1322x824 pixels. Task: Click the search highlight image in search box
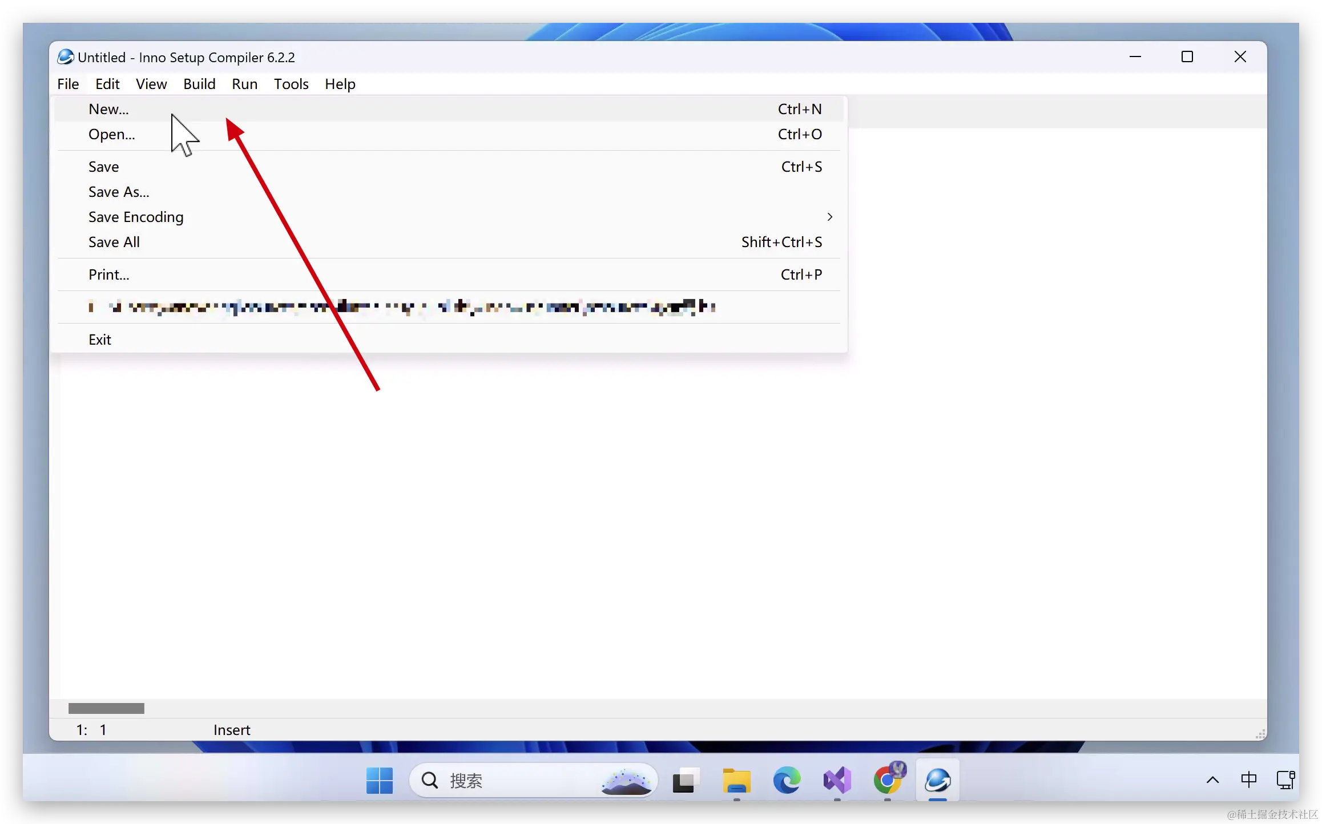[x=626, y=781]
